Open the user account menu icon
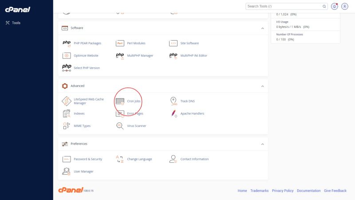 345,7
